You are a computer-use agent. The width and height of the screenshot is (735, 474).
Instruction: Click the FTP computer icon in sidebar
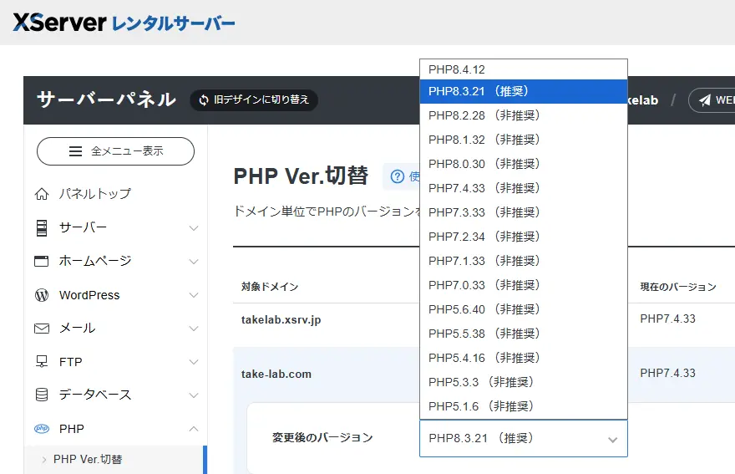(42, 361)
